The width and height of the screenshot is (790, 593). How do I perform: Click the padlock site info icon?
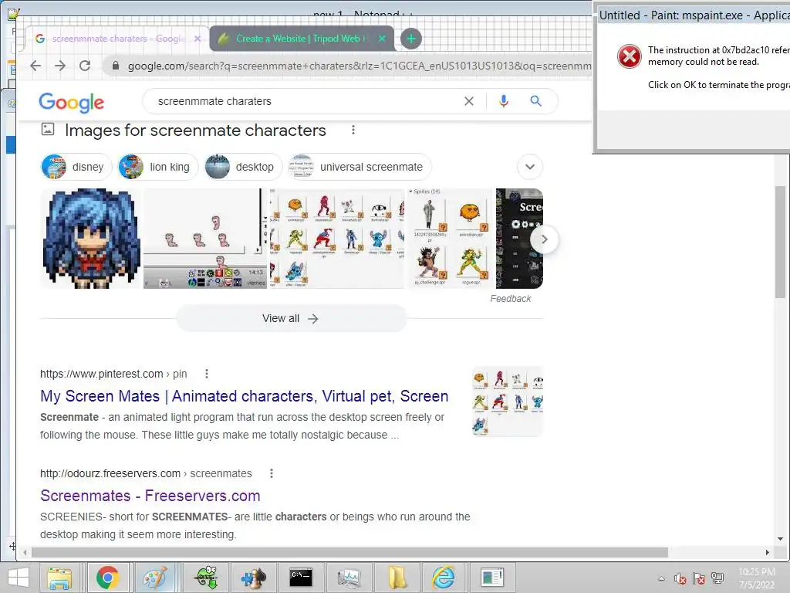[x=116, y=66]
